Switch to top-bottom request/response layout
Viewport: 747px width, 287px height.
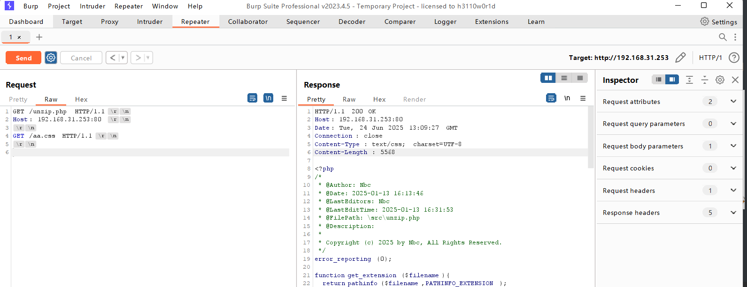[564, 78]
